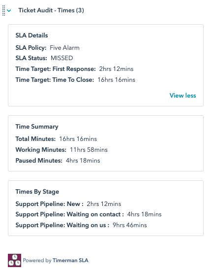Click the First Response time target row
Image resolution: width=210 pixels, height=273 pixels.
[75, 69]
